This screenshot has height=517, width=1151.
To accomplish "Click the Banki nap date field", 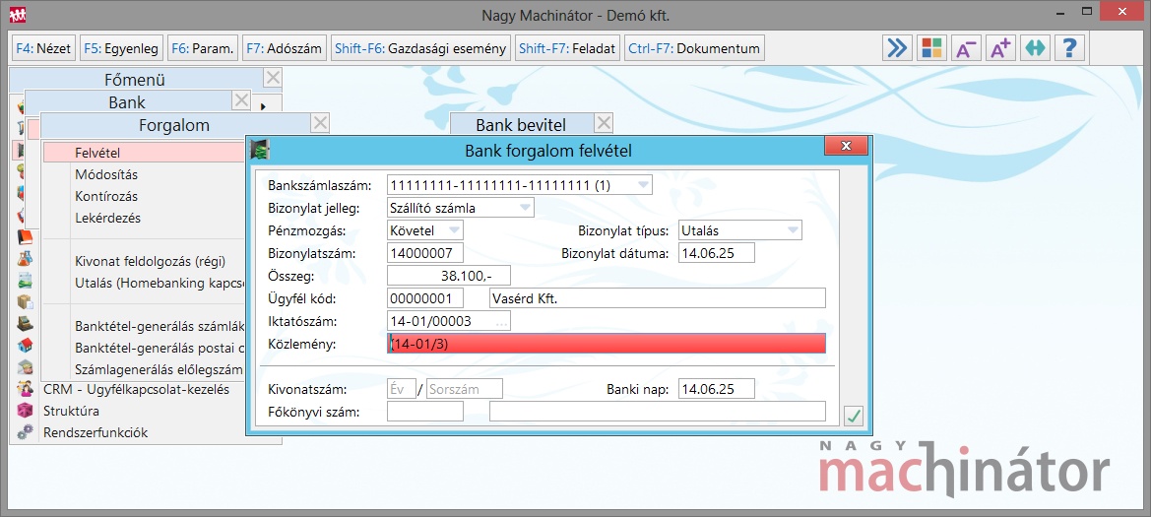I will pos(717,388).
